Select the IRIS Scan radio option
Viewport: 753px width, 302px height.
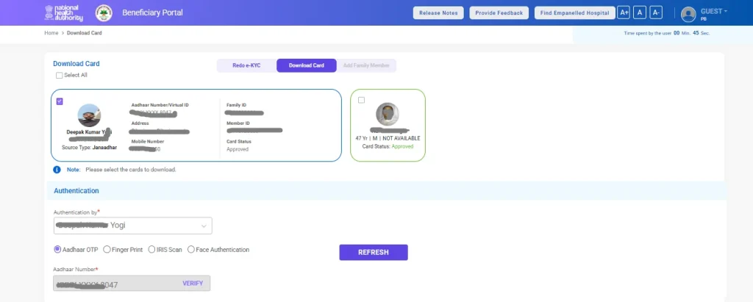pyautogui.click(x=151, y=250)
